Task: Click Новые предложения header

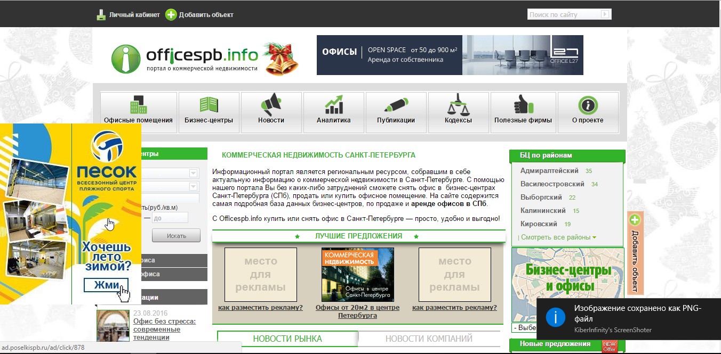Action: click(x=555, y=344)
